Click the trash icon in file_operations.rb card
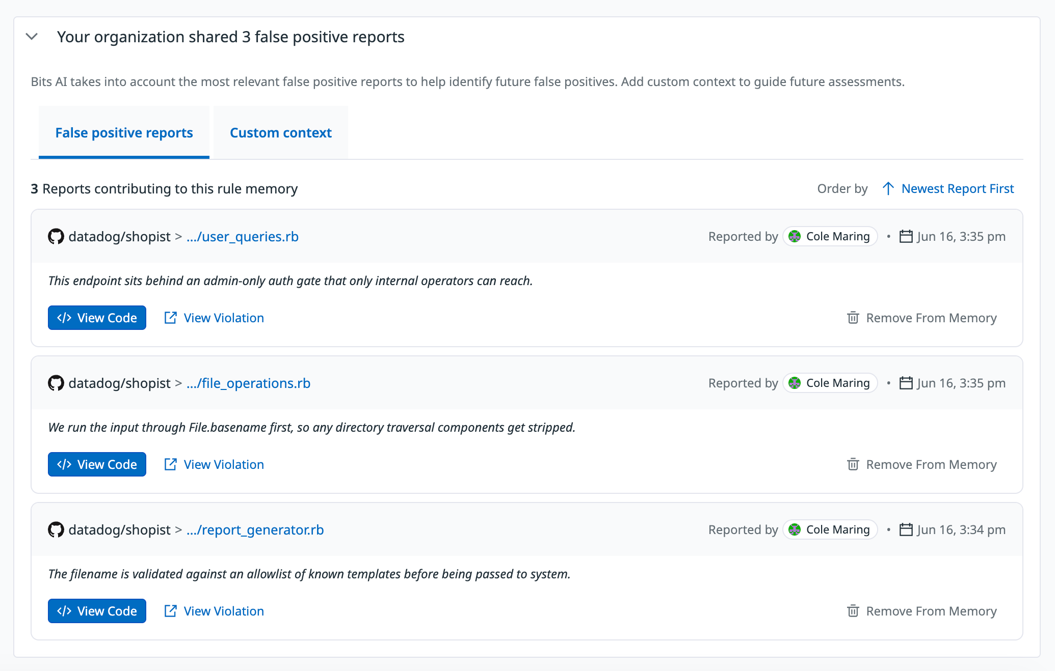Screen dimensions: 1055x671 tap(853, 464)
